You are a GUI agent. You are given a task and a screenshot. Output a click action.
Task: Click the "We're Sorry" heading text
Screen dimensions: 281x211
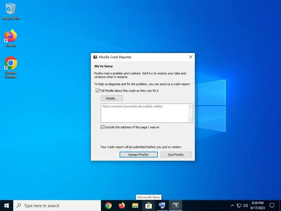pos(103,66)
